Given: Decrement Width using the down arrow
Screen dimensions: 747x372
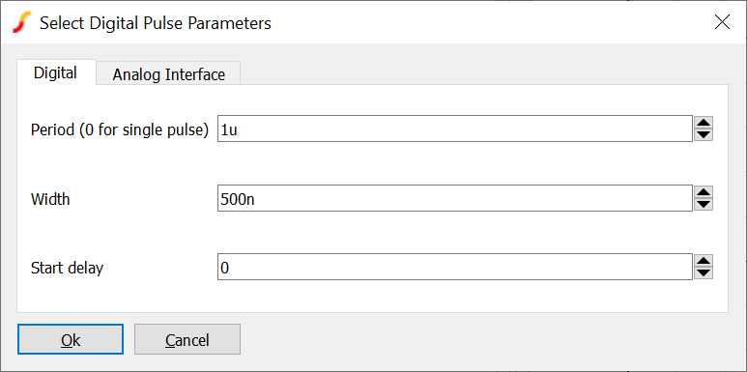Looking at the screenshot, I should (x=704, y=204).
